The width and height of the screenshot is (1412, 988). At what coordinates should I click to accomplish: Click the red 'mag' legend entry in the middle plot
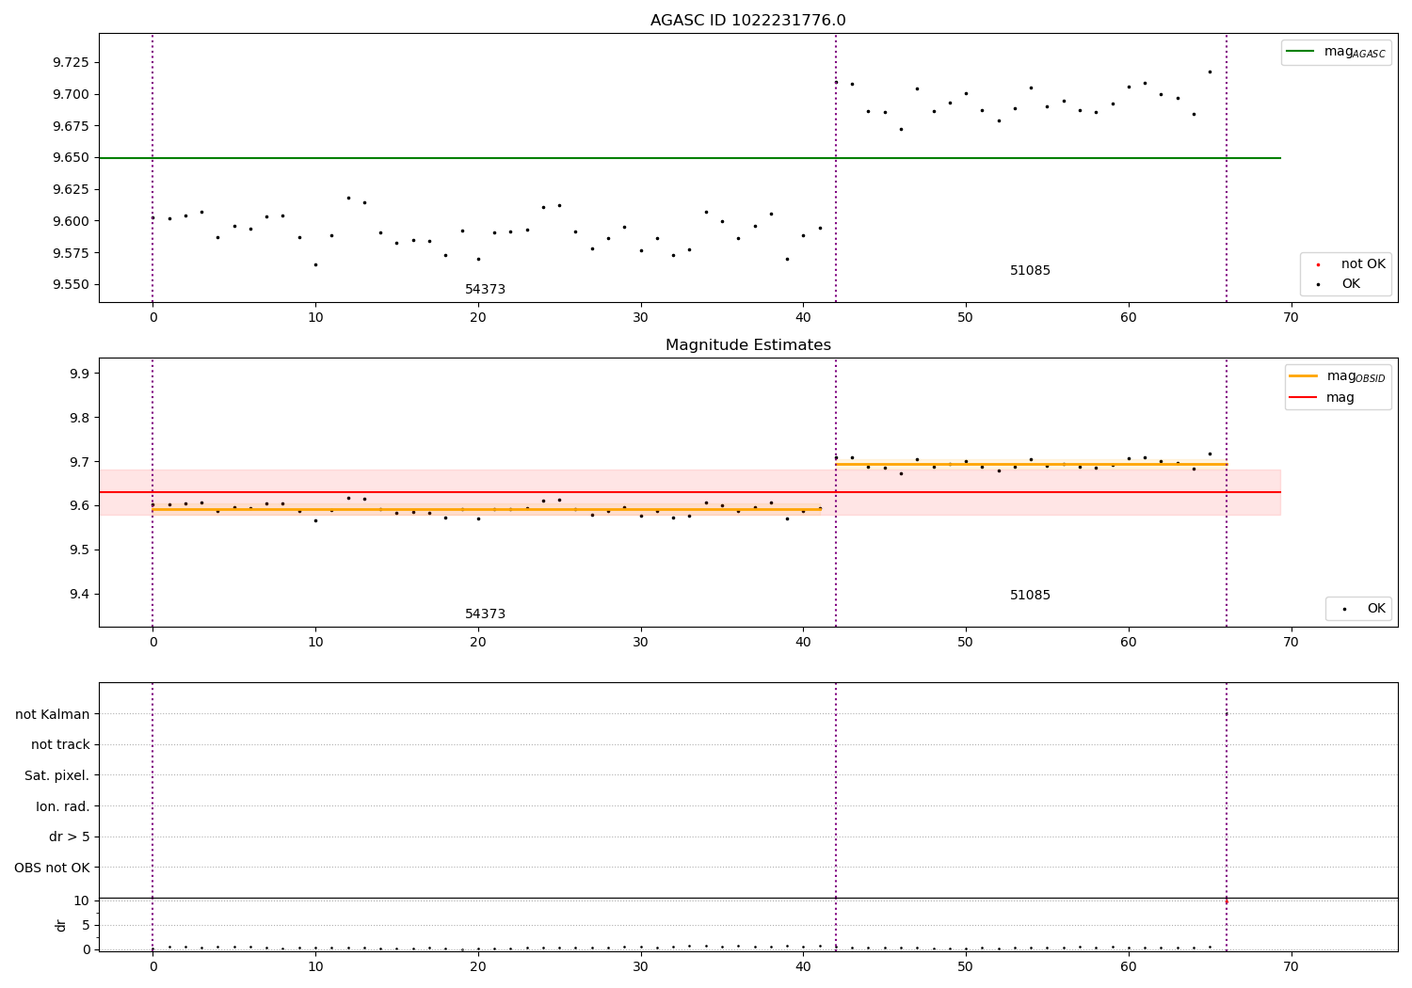1323,397
